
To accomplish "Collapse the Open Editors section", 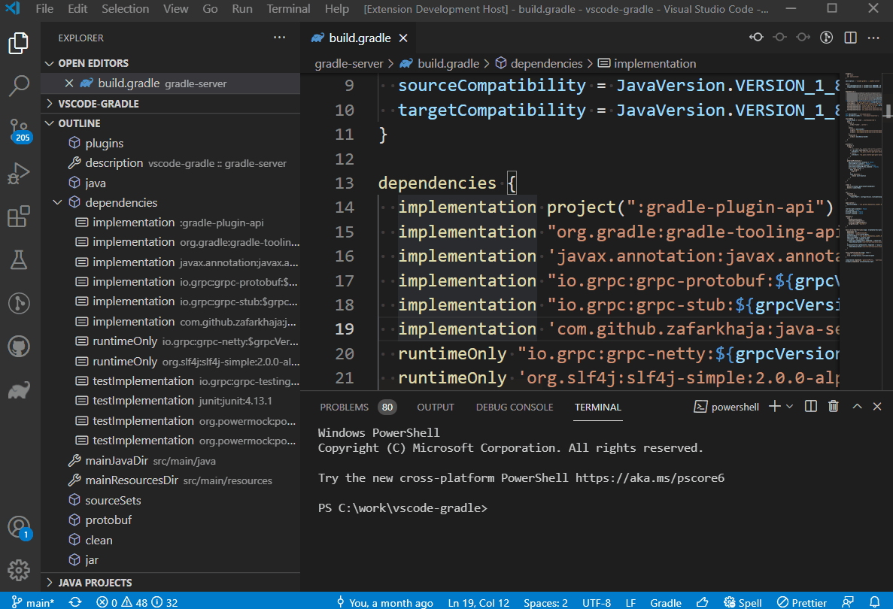I will [x=171, y=63].
